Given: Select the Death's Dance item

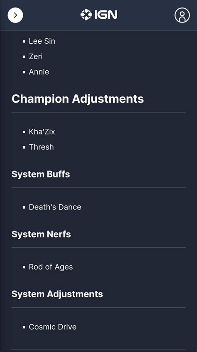Looking at the screenshot, I should (x=55, y=207).
